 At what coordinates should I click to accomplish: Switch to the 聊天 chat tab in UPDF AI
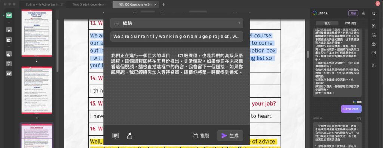pyautogui.click(x=327, y=23)
